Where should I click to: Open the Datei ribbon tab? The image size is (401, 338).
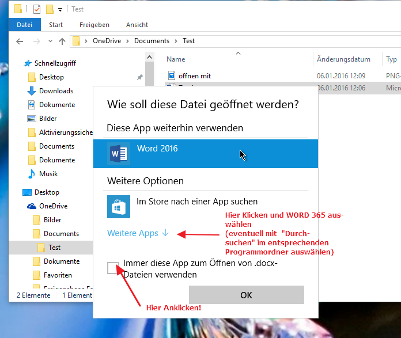(25, 25)
